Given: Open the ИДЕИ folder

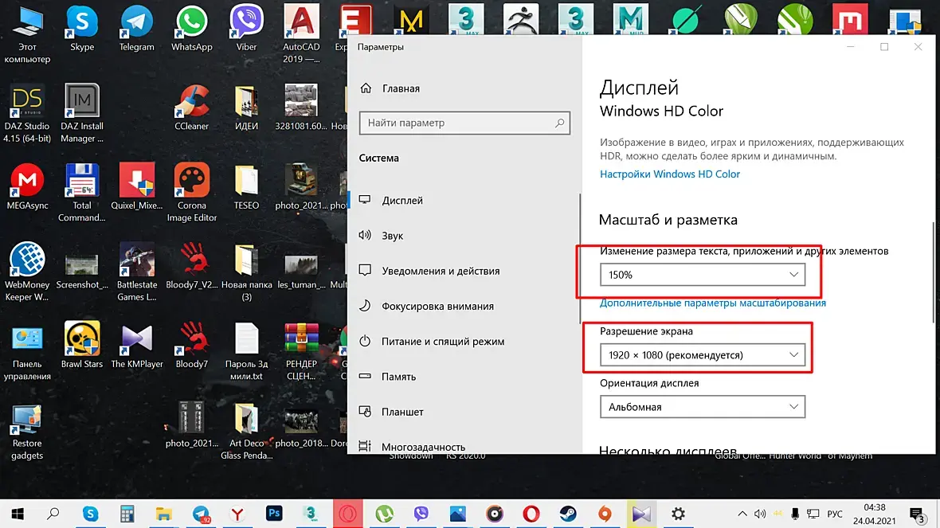Looking at the screenshot, I should [x=246, y=108].
